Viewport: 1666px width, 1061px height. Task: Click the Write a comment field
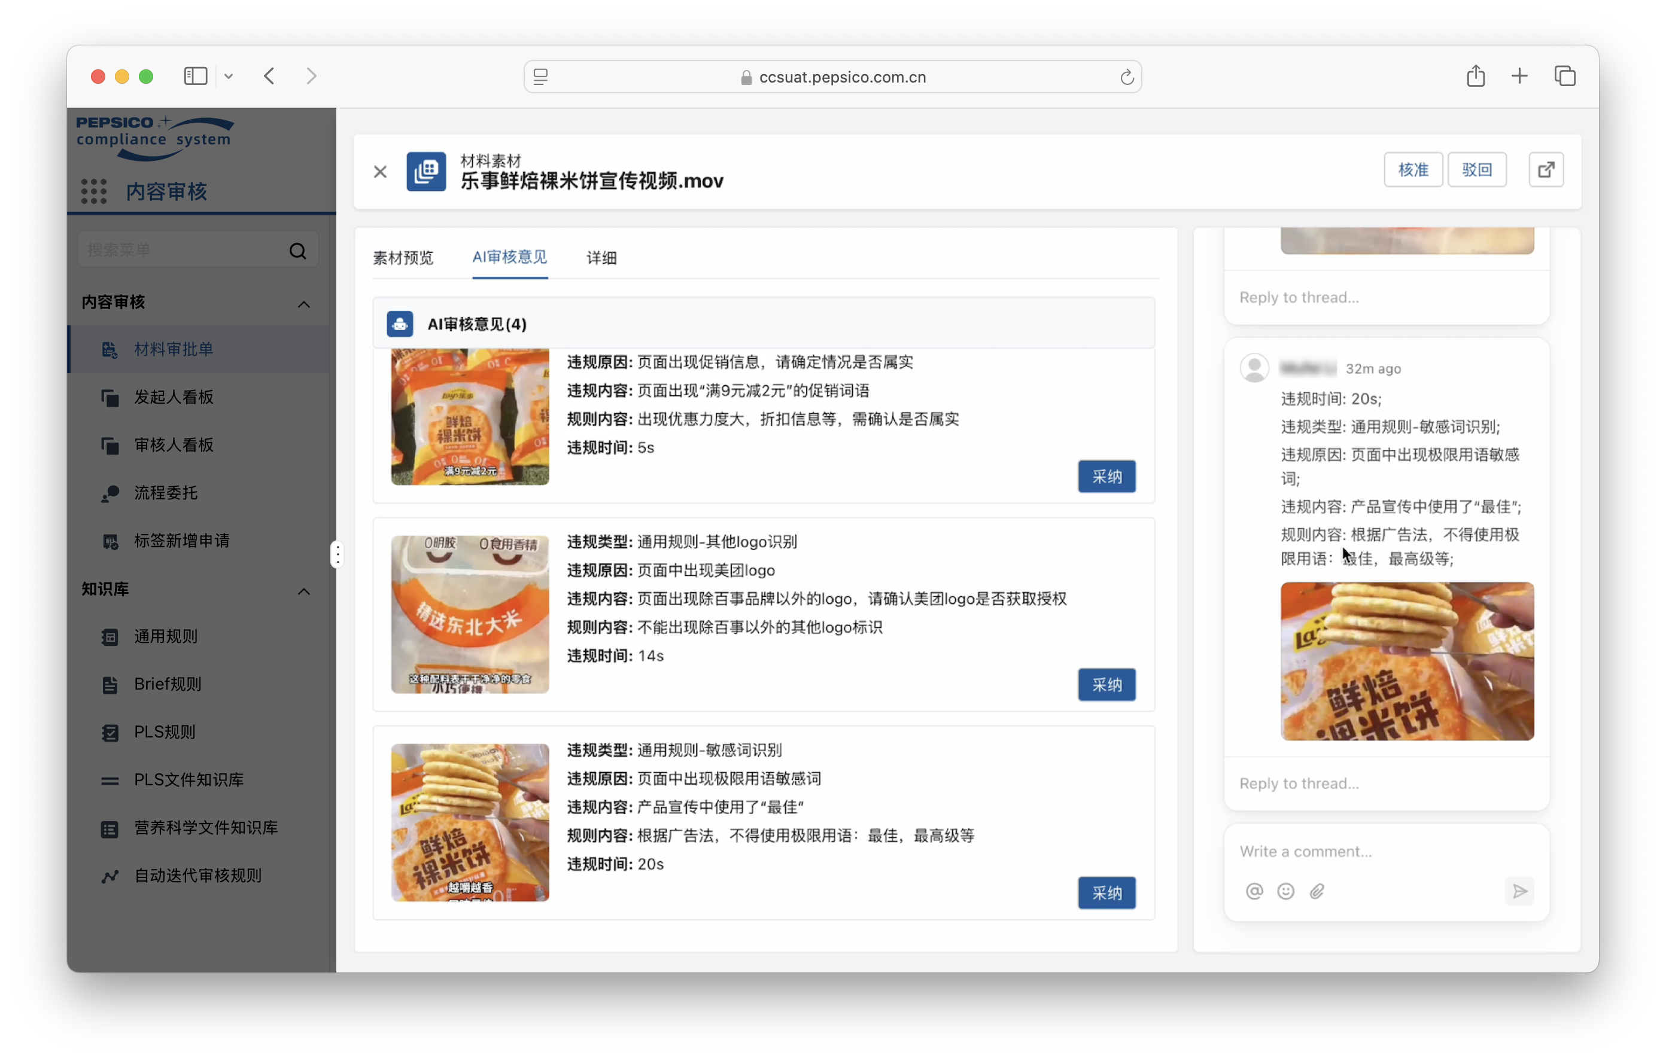click(x=1386, y=850)
